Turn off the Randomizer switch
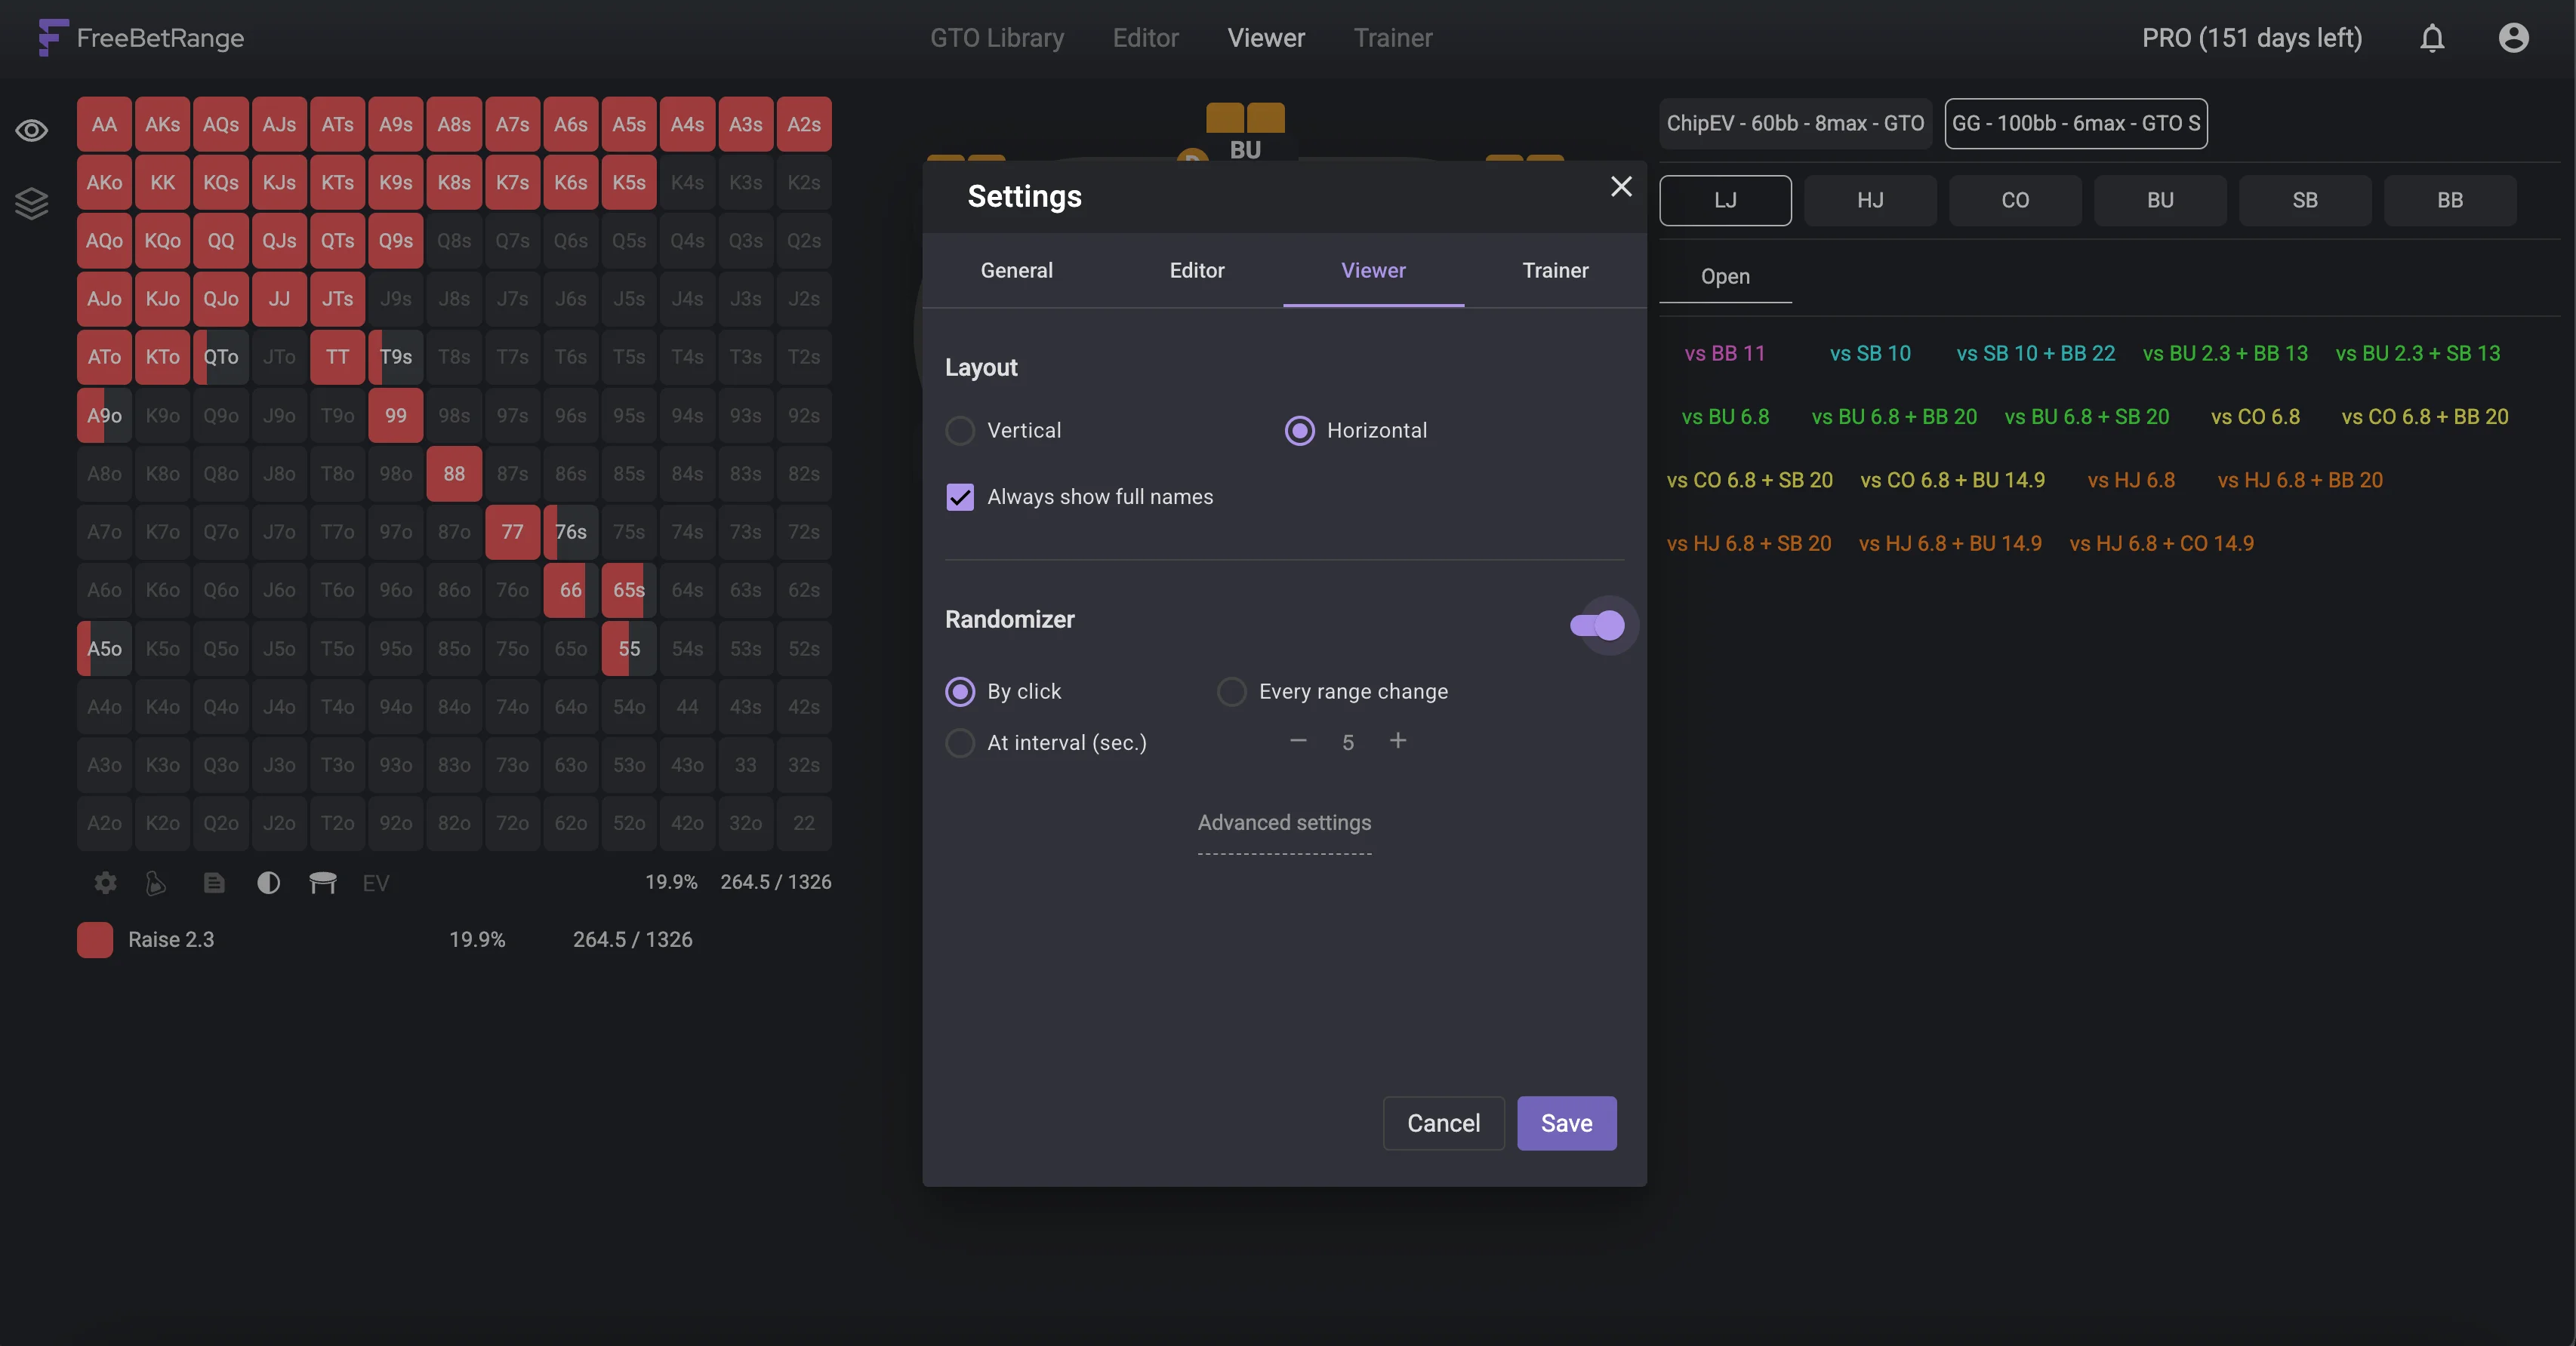This screenshot has height=1346, width=2576. point(1597,625)
